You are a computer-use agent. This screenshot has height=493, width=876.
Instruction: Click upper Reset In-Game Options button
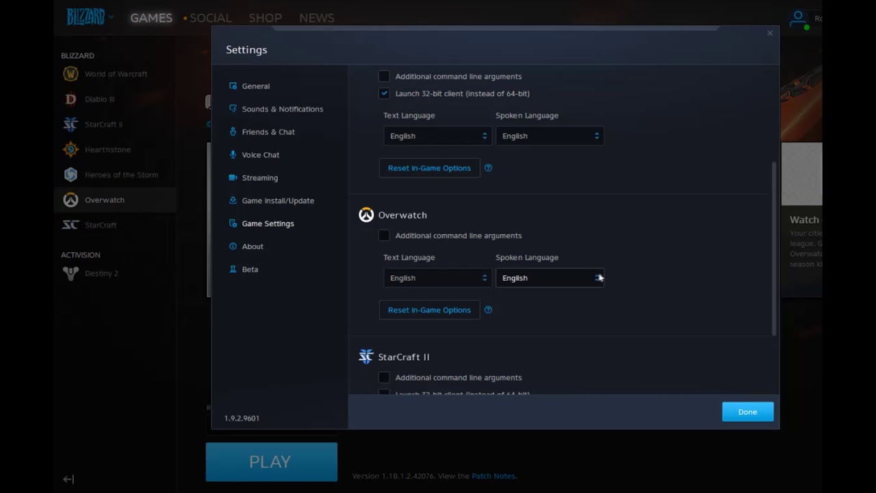429,168
